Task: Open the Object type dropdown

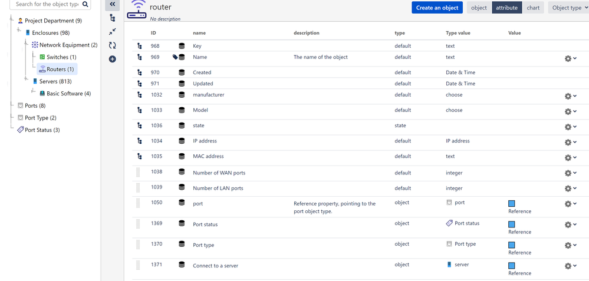Action: click(568, 8)
